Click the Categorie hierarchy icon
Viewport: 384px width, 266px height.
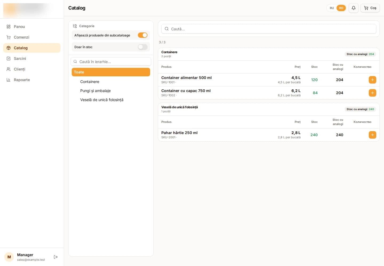[75, 26]
